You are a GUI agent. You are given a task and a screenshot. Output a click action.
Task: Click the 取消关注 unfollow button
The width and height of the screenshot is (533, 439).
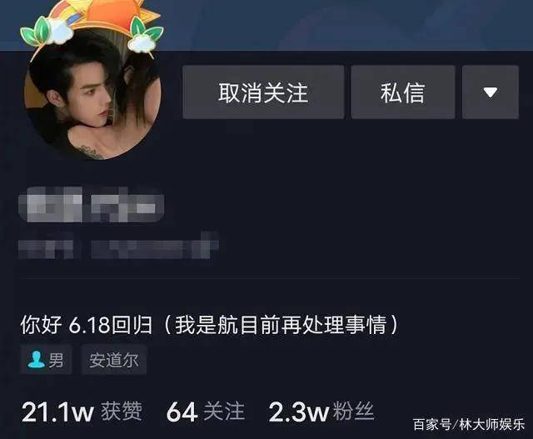tap(263, 92)
